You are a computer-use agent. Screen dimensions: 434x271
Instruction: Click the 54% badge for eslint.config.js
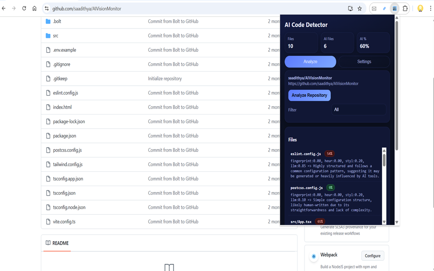(330, 154)
